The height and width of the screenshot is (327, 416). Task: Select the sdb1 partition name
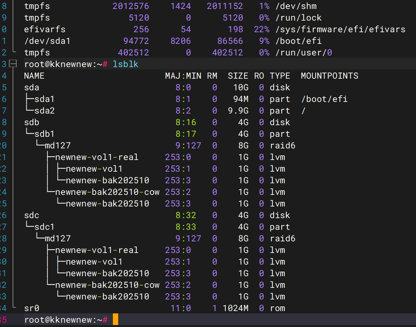tap(44, 134)
